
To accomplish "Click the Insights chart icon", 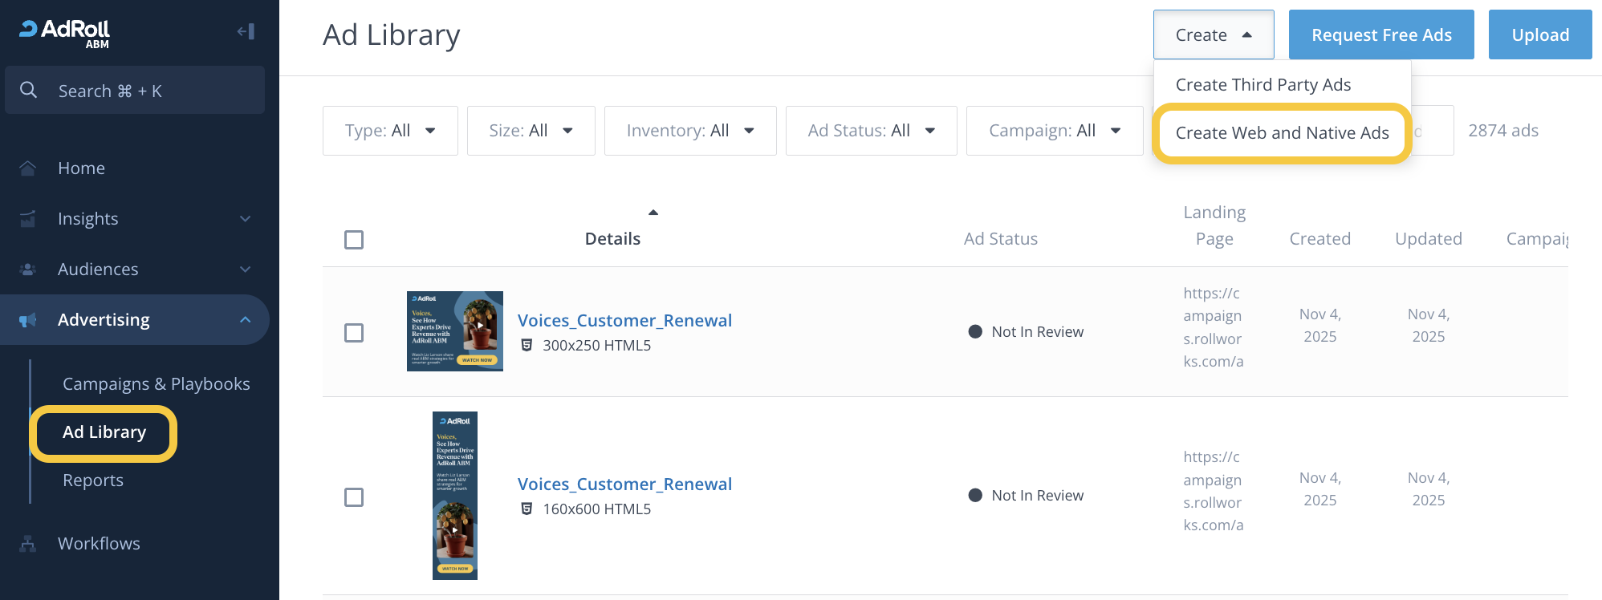I will 28,219.
